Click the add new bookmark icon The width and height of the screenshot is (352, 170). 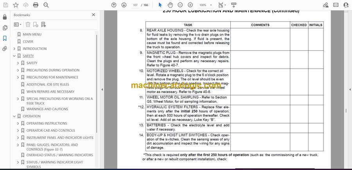pyautogui.click(x=36, y=25)
